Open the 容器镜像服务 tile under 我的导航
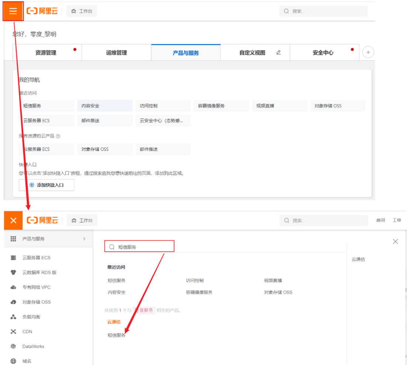 pos(221,106)
